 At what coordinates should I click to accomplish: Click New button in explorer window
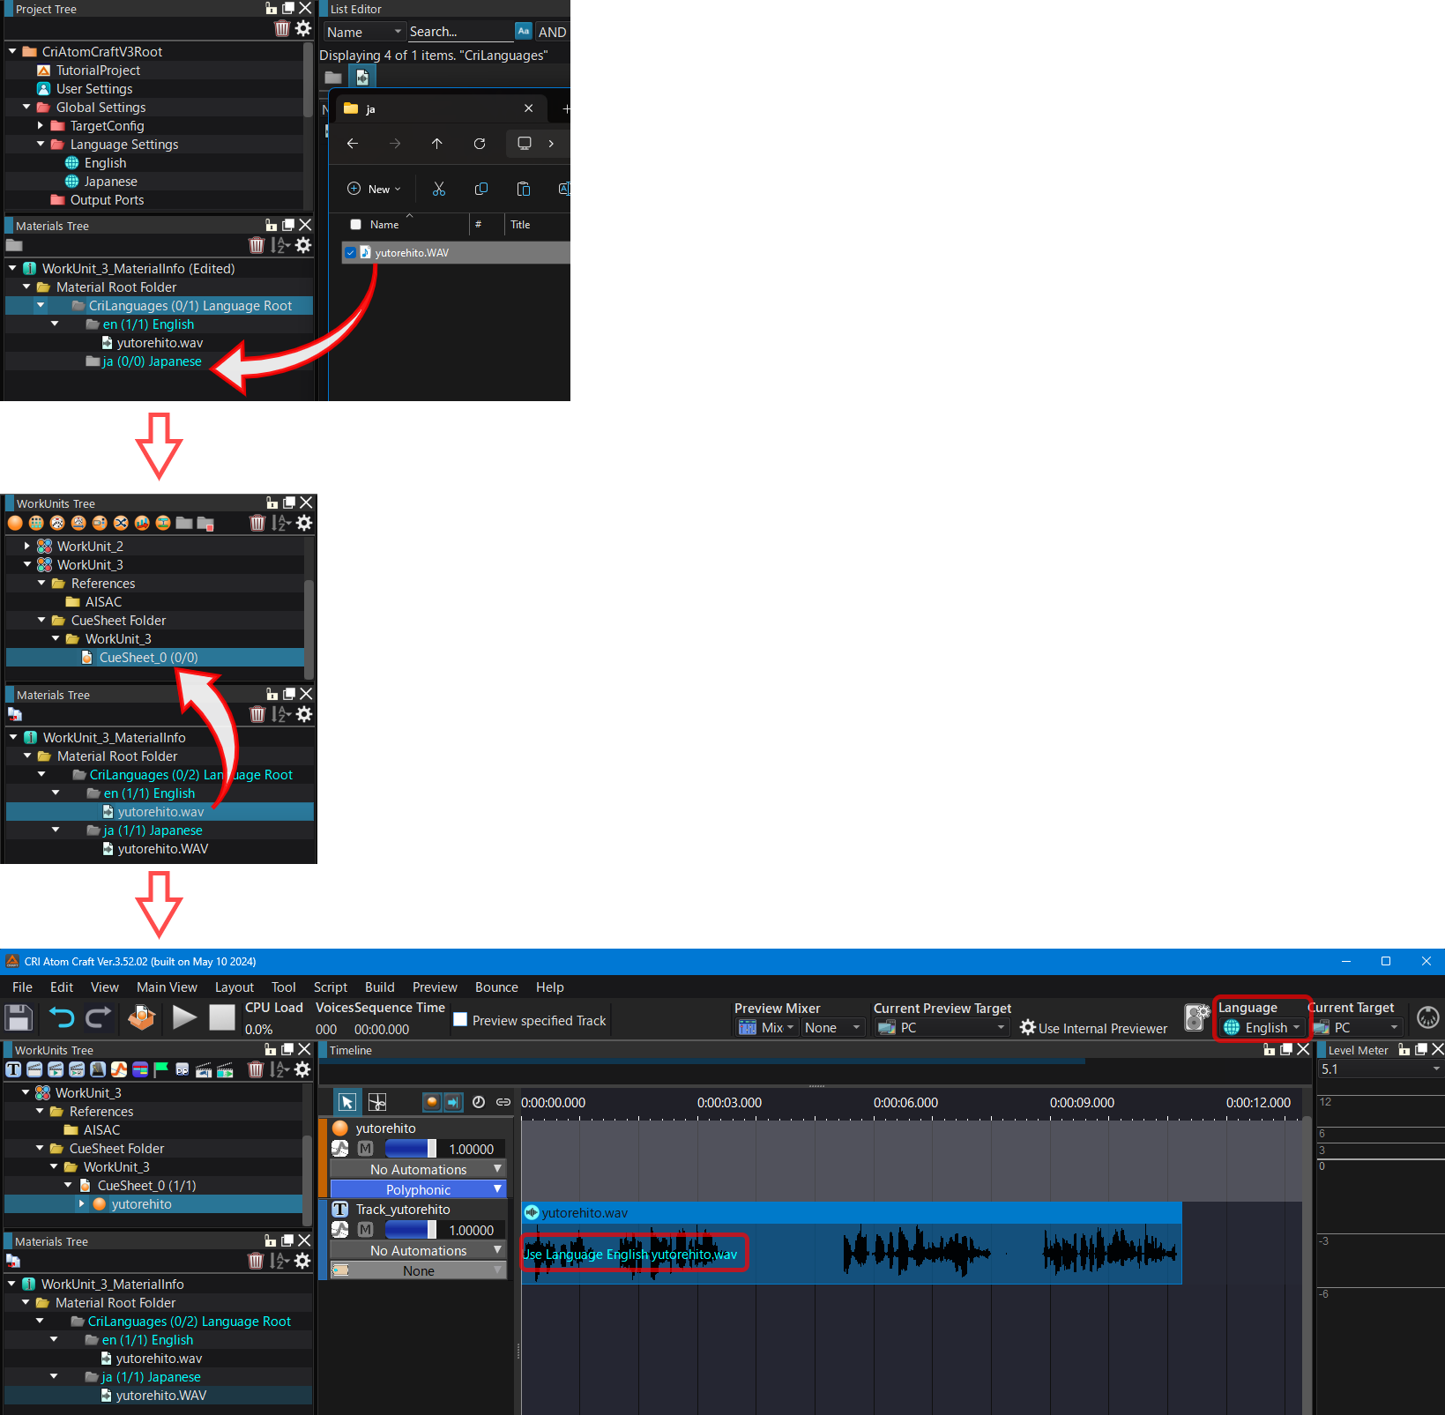coord(374,189)
